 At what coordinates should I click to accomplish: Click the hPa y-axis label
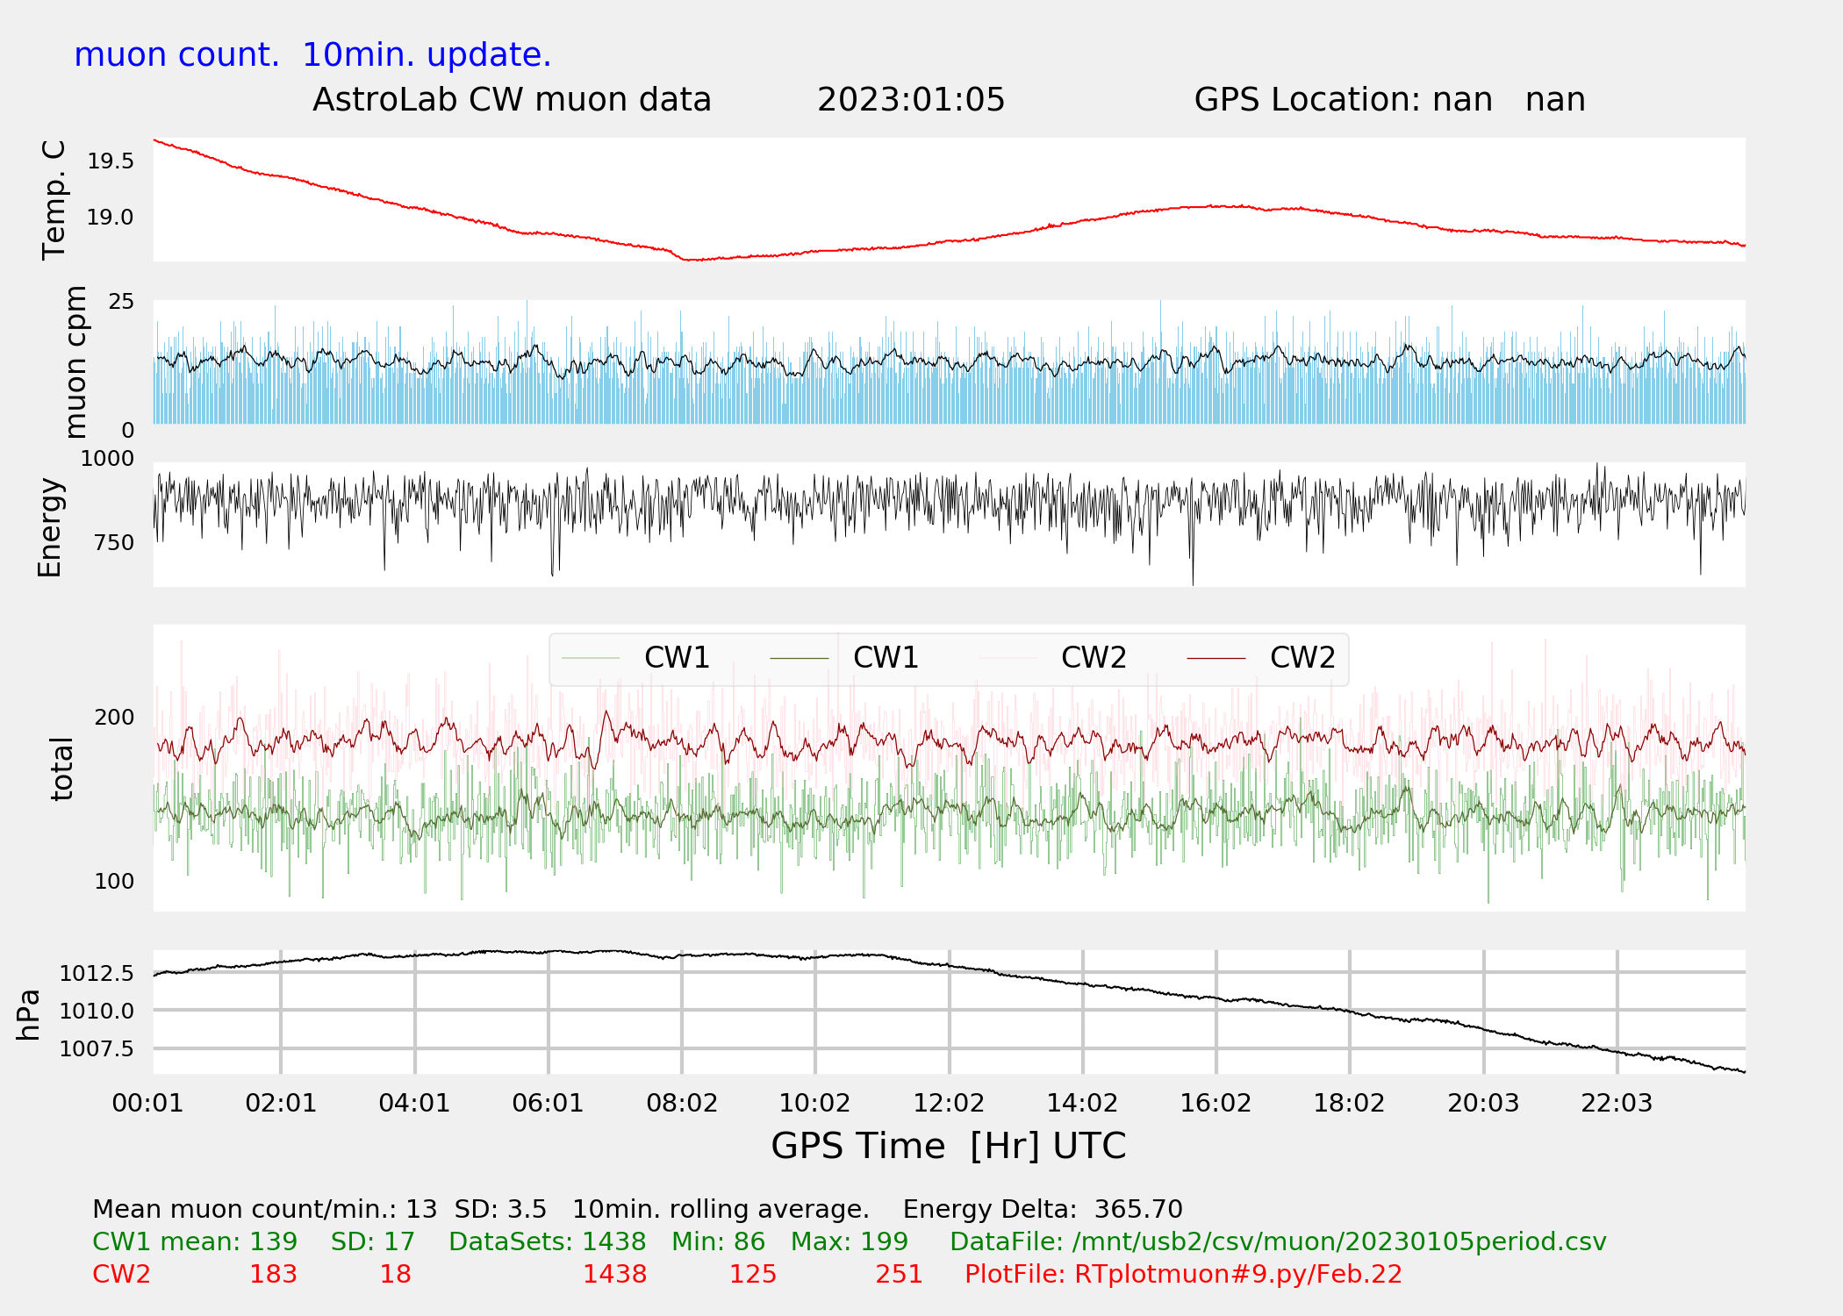pyautogui.click(x=29, y=1014)
